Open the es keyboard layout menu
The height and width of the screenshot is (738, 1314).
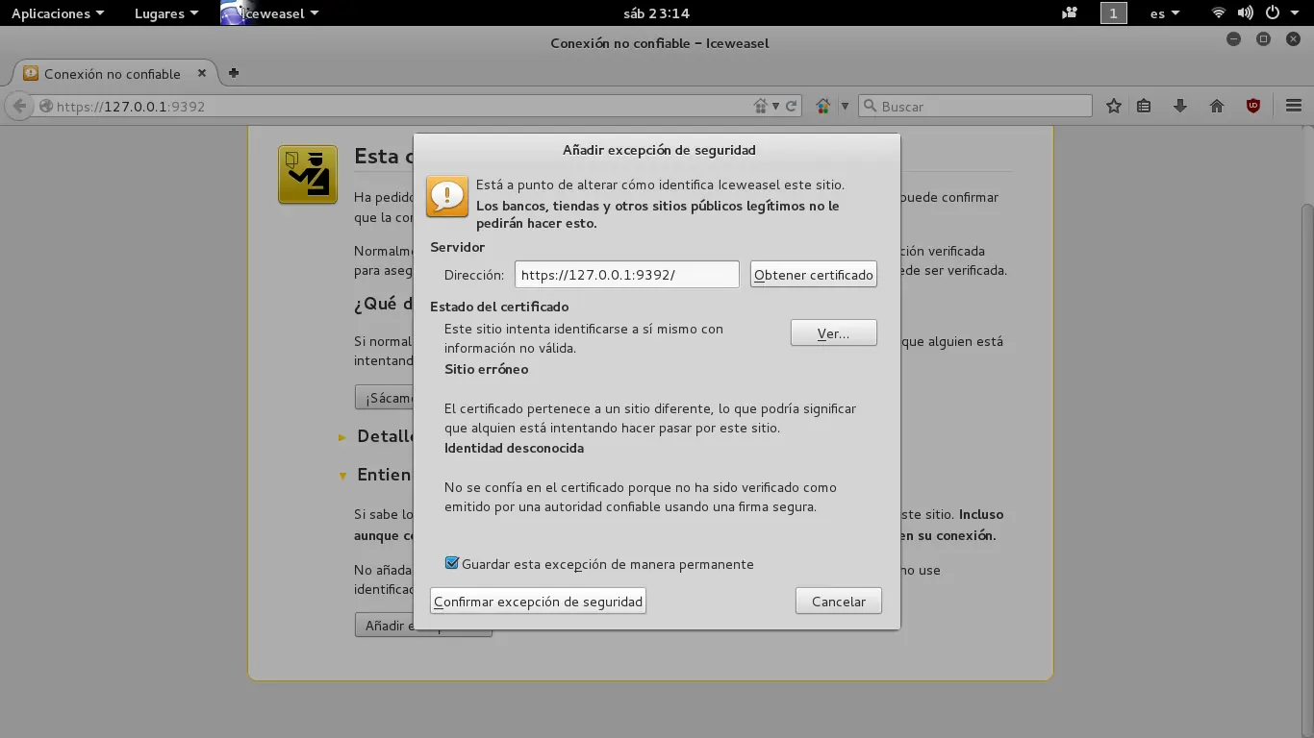point(1164,13)
